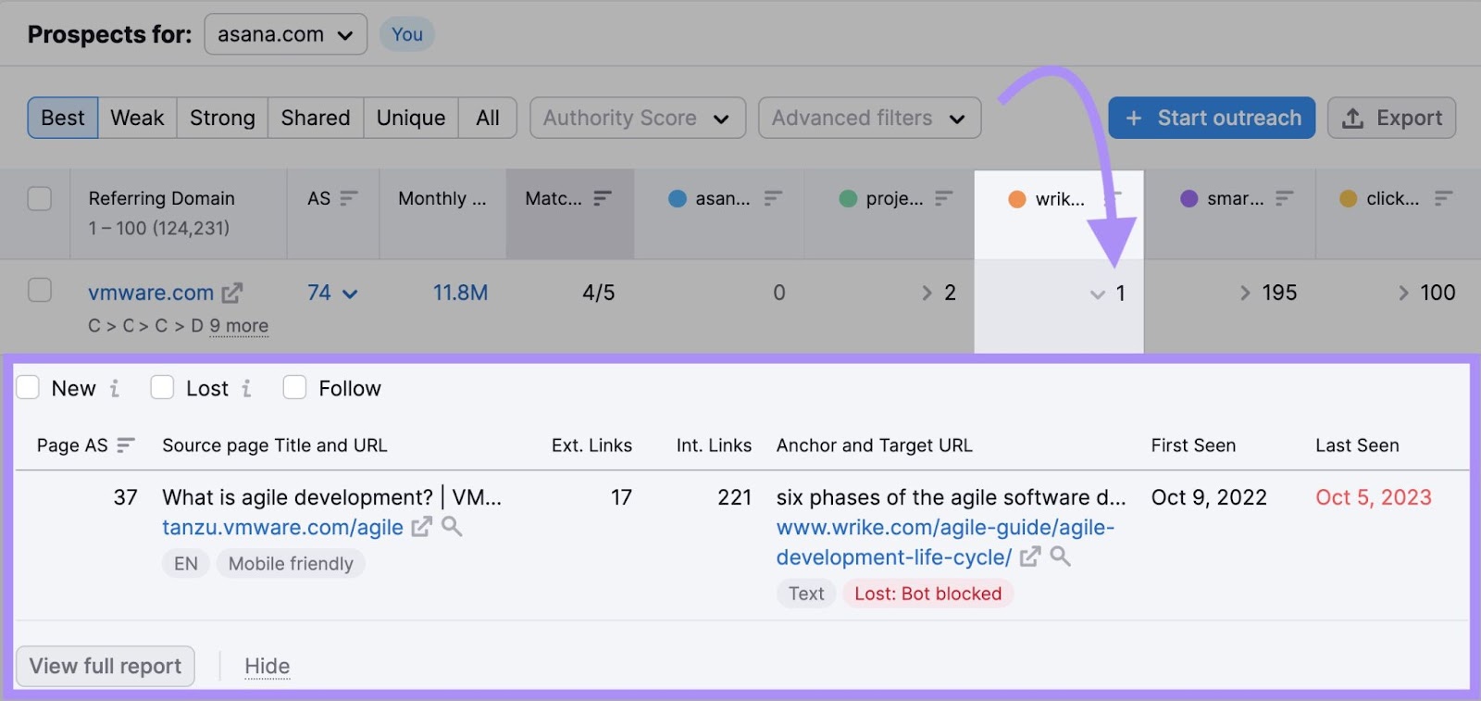Open the Advanced filters dropdown

point(868,118)
